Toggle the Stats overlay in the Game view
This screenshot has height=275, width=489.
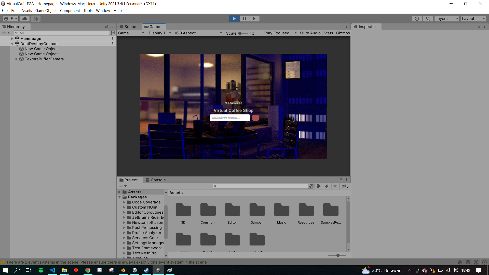click(x=328, y=33)
